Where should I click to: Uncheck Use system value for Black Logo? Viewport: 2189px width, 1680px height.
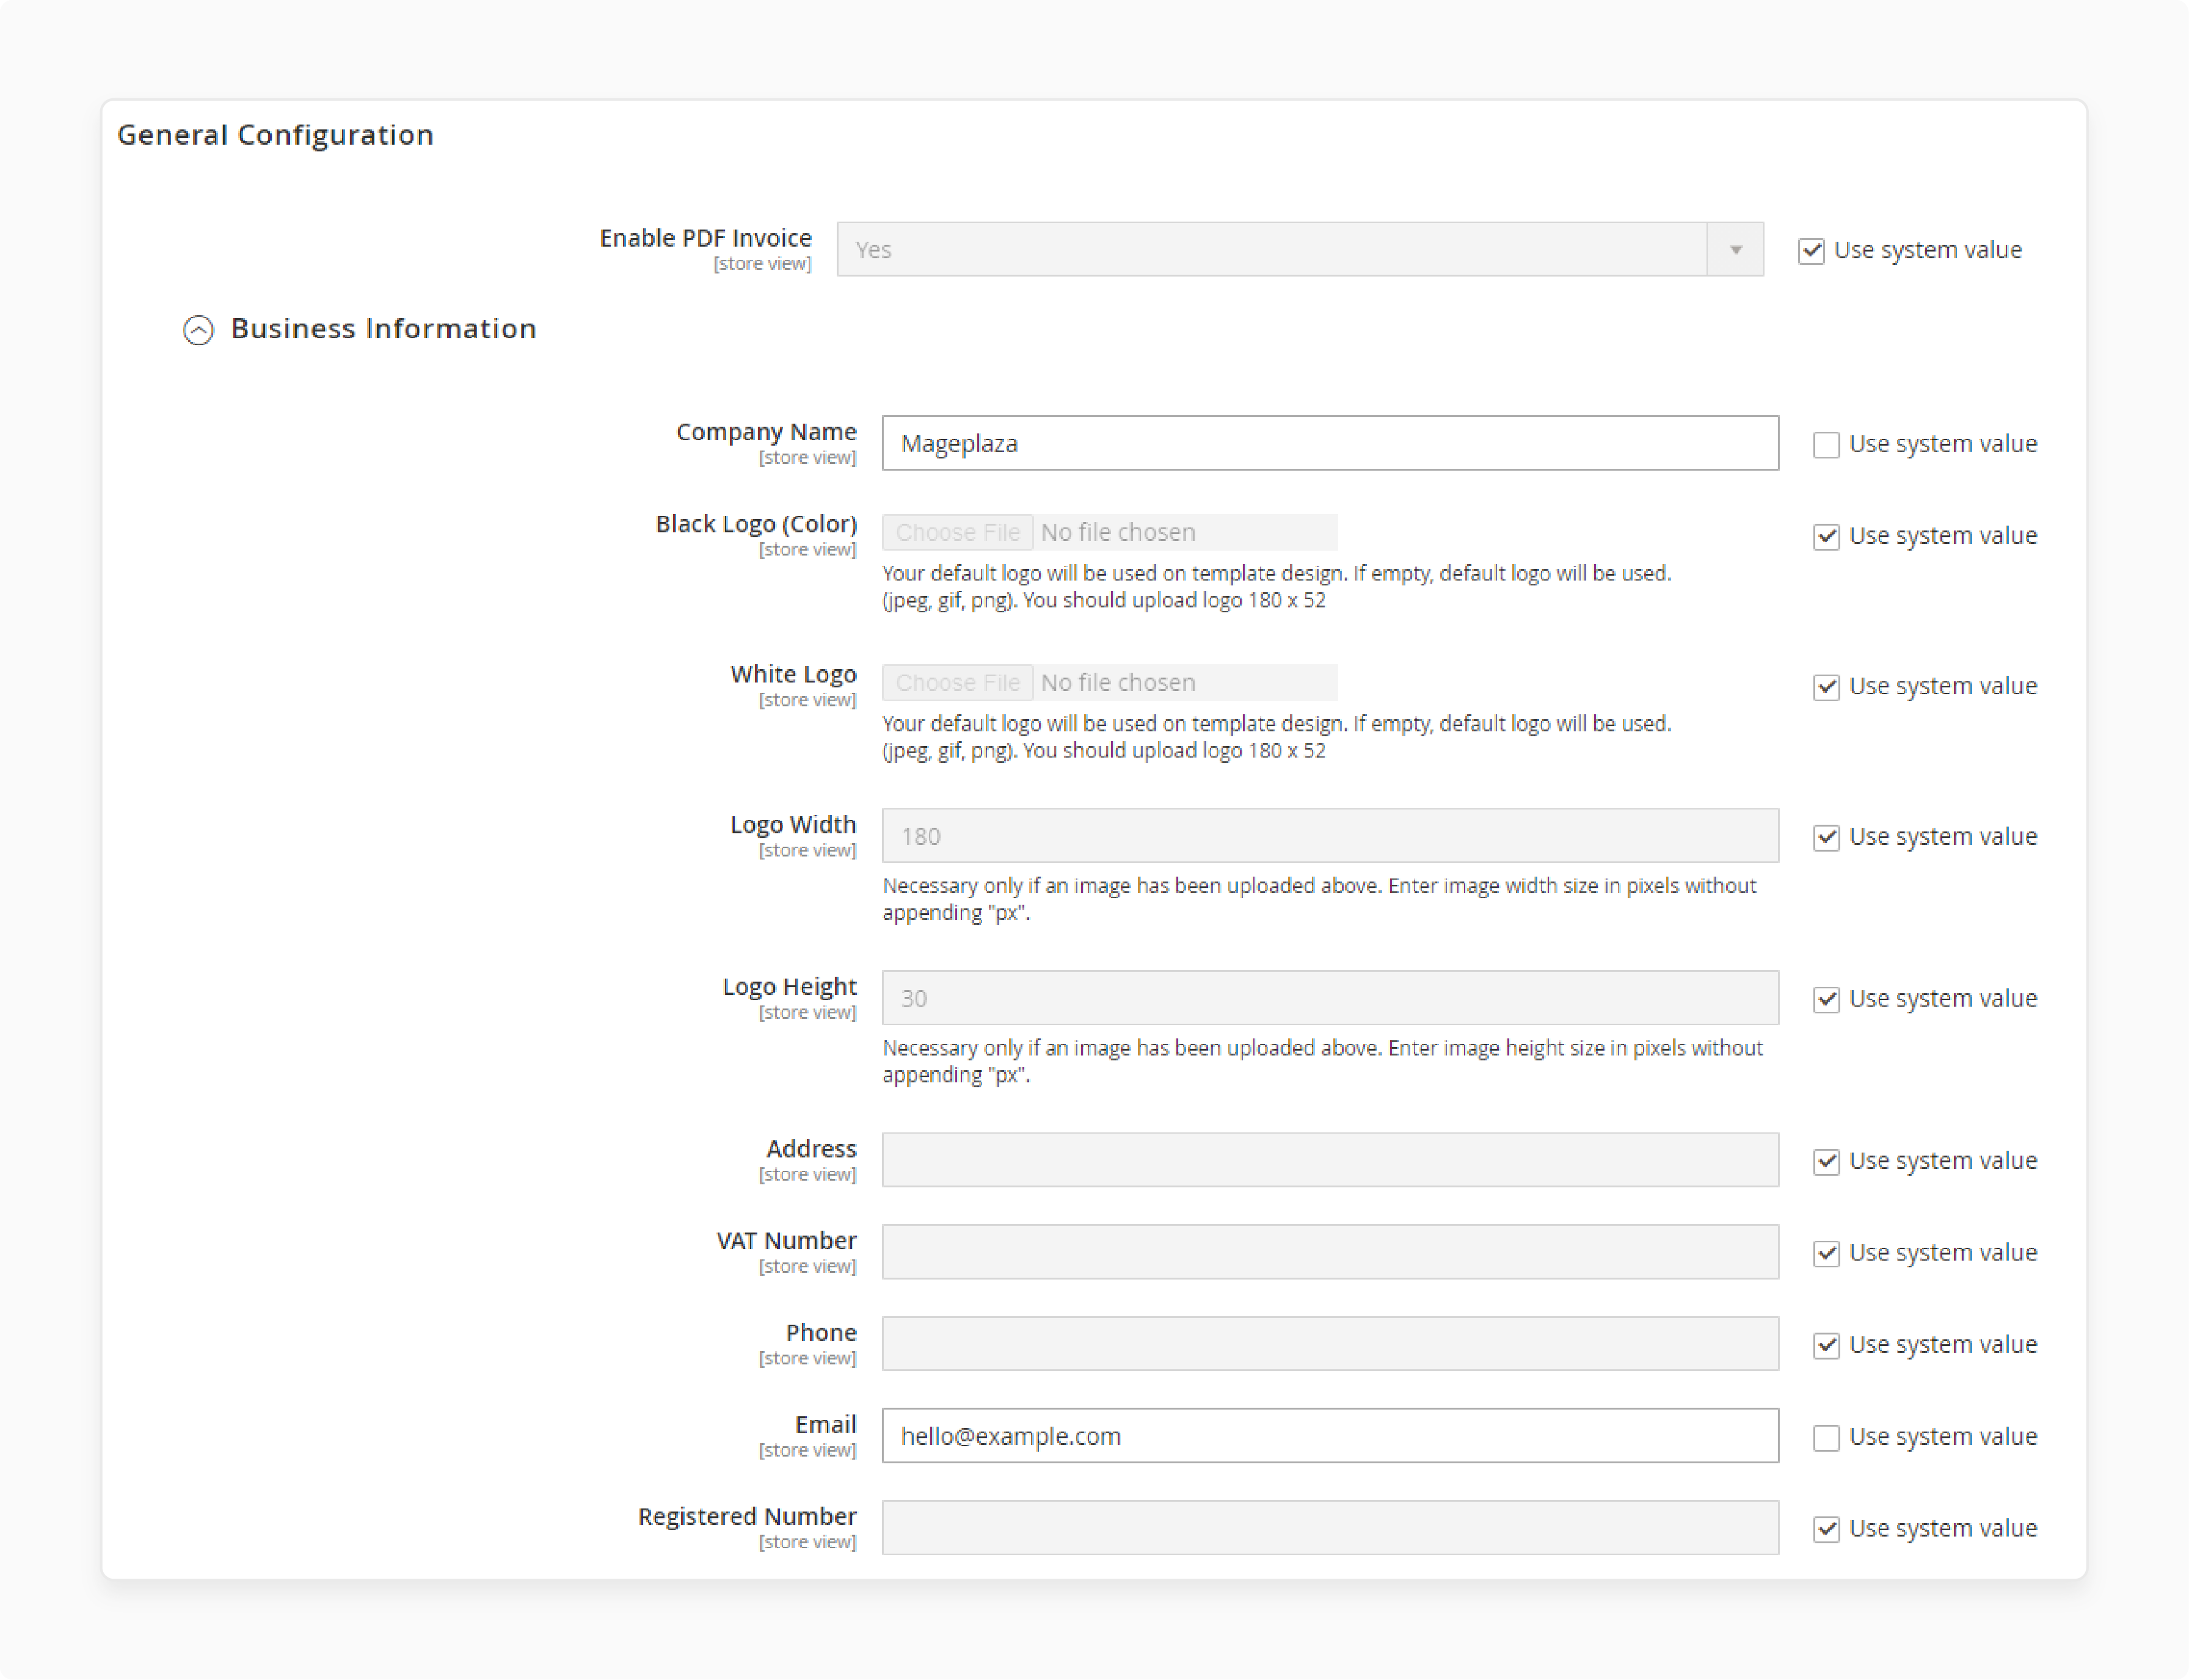click(1826, 536)
